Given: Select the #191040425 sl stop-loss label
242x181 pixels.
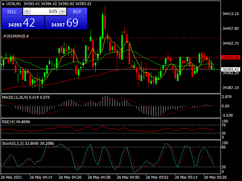Looking at the screenshot, I should coord(16,36).
